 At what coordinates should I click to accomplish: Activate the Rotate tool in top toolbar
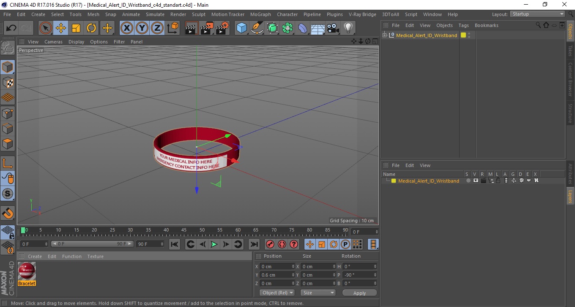pyautogui.click(x=91, y=28)
